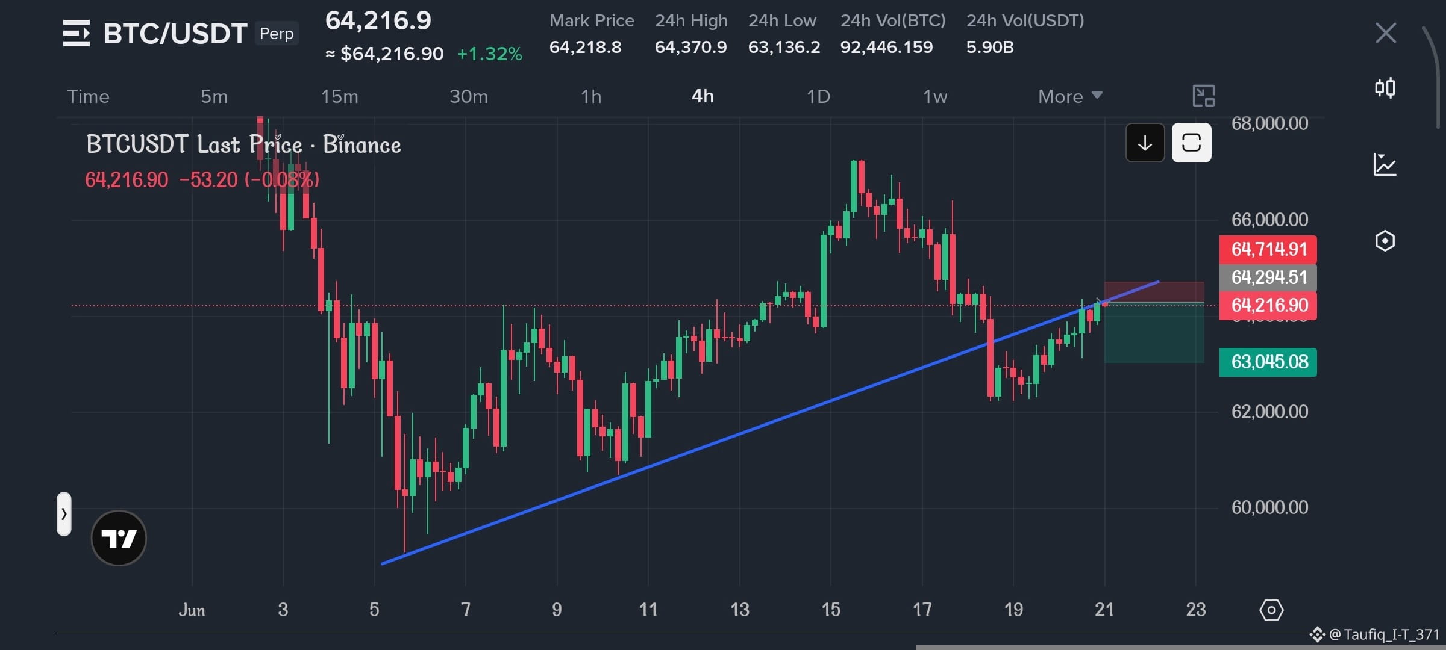1446x650 pixels.
Task: Click the +1.32% change value
Action: click(489, 54)
